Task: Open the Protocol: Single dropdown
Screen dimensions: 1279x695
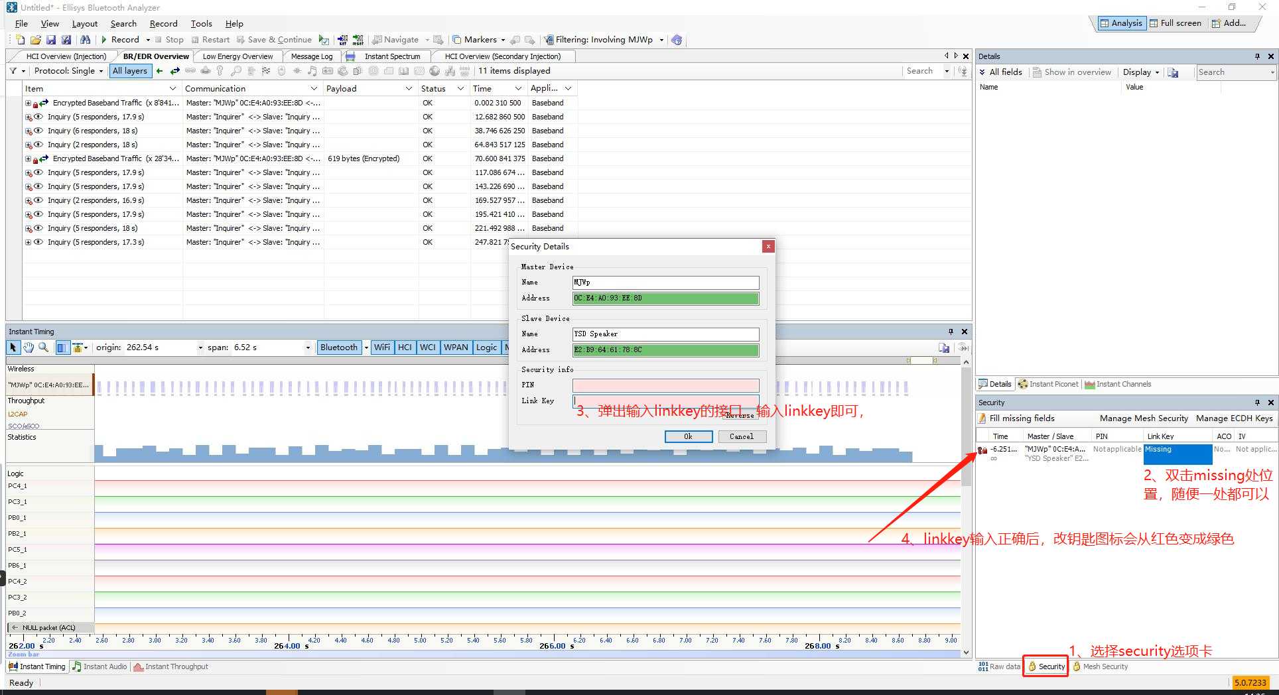Action: (68, 71)
